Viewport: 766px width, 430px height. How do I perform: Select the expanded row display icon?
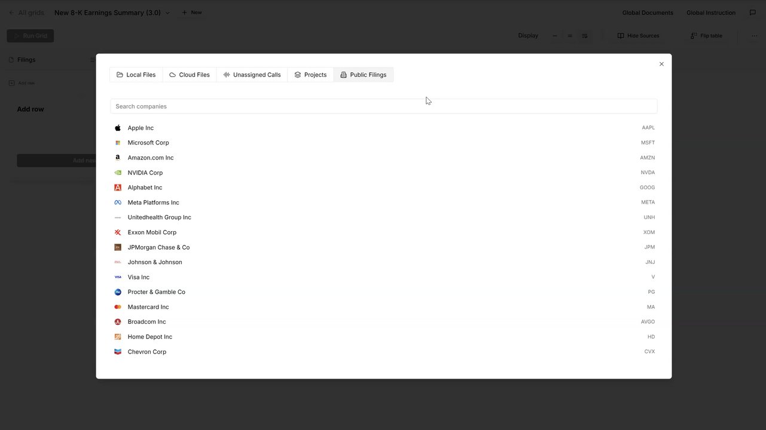(585, 36)
